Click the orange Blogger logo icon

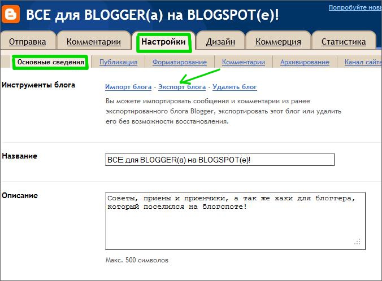click(x=11, y=14)
